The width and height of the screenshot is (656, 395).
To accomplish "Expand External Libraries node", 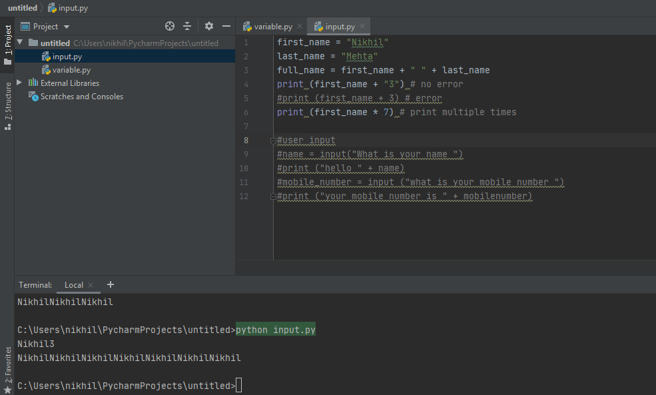I will tap(20, 83).
